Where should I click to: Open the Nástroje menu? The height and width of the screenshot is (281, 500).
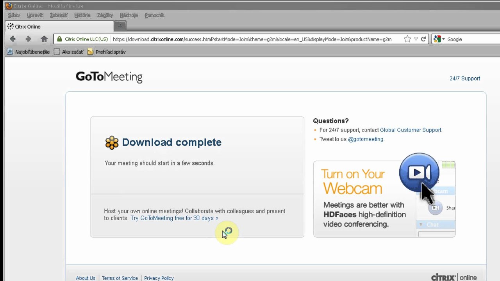point(129,16)
